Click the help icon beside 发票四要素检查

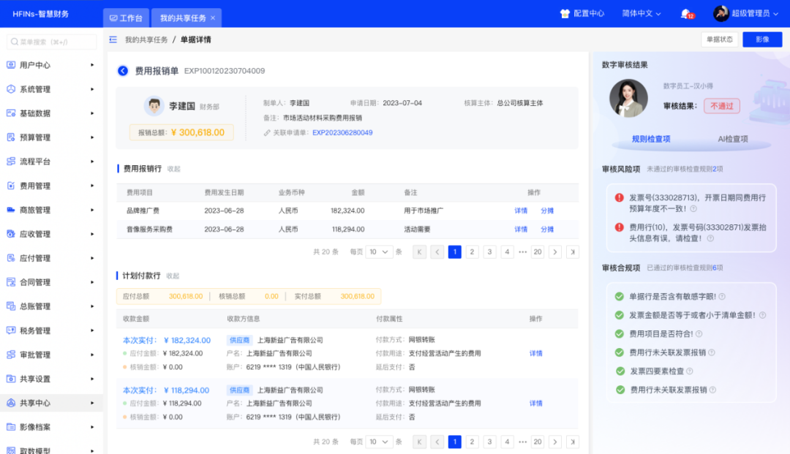click(x=691, y=371)
